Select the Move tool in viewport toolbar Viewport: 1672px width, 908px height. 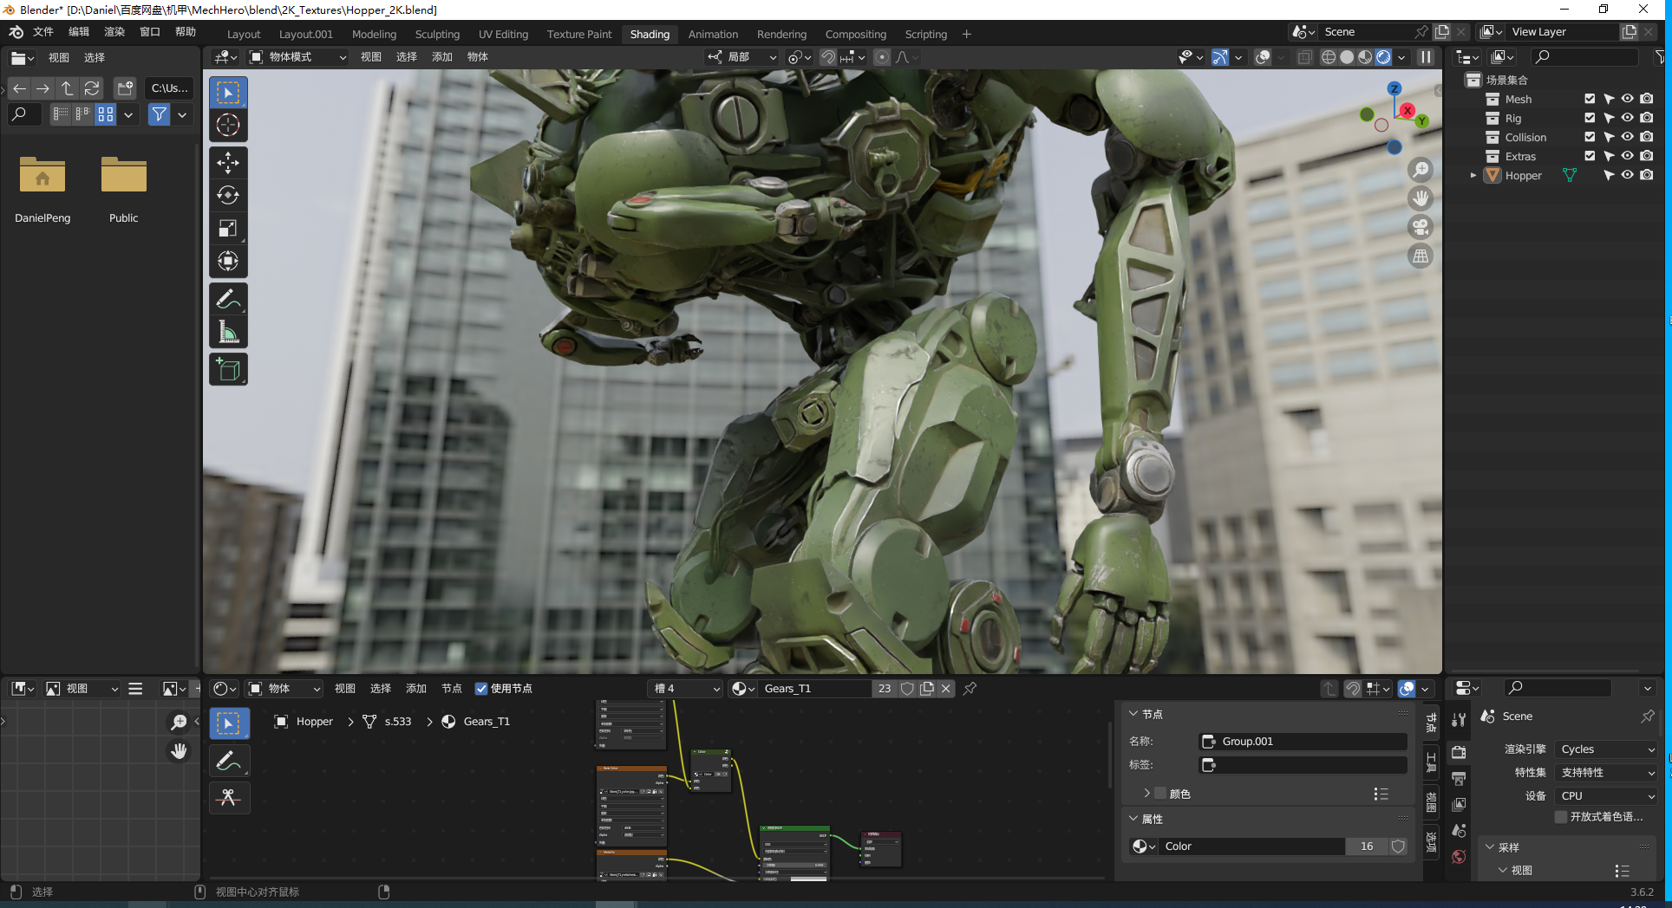point(228,162)
